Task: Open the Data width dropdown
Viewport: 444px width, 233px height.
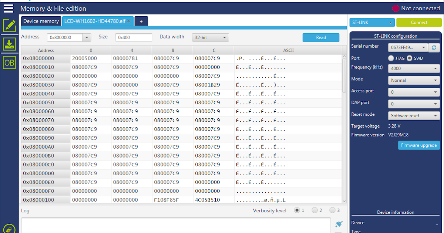Action: click(210, 37)
